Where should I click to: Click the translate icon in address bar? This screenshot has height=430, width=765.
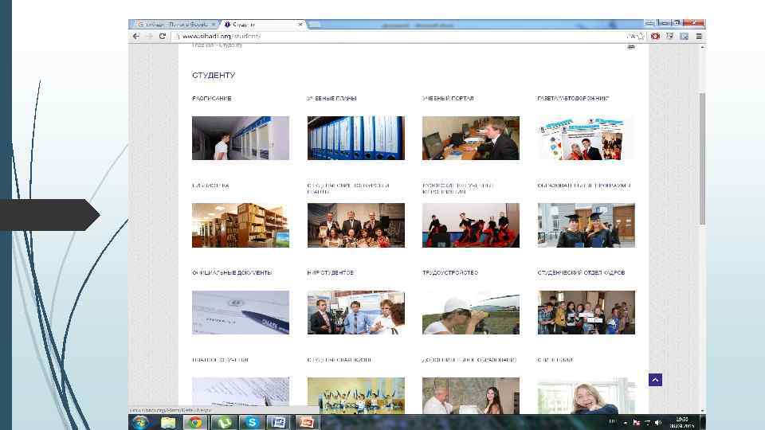tap(631, 36)
